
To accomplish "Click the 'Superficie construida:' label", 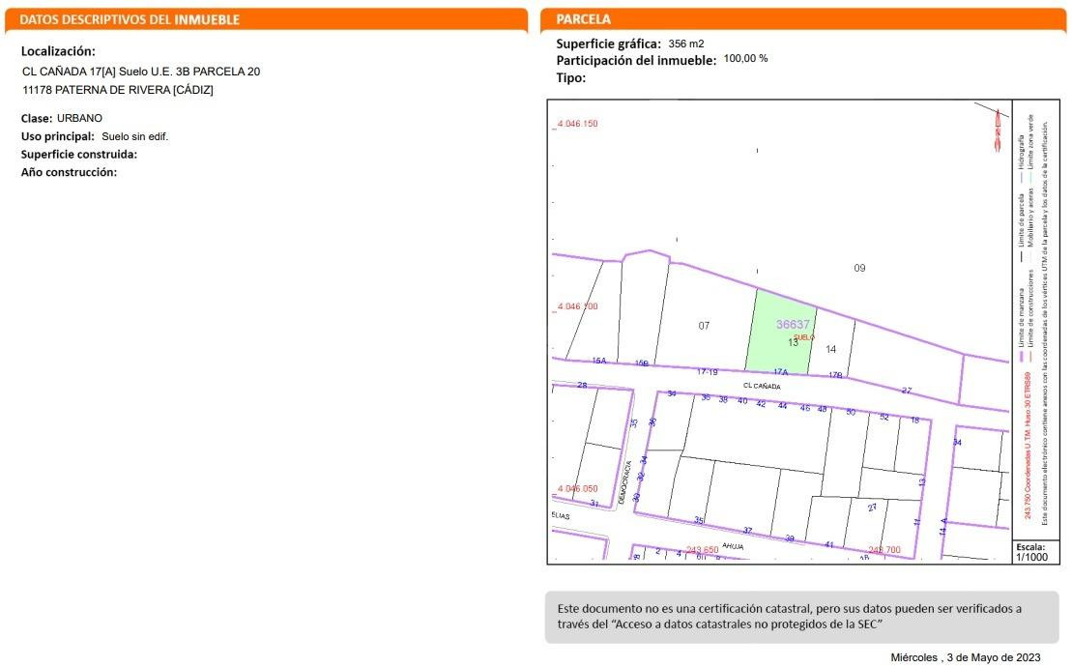I will click(x=78, y=155).
